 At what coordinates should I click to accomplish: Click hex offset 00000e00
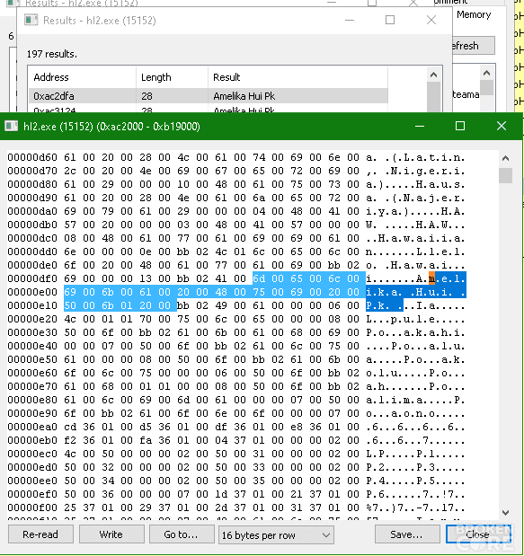coord(32,292)
